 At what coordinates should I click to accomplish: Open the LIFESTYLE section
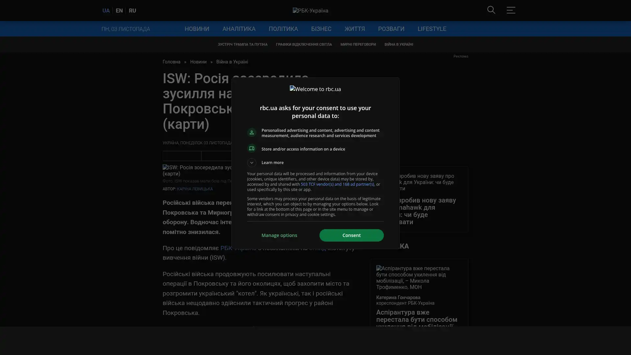432,29
